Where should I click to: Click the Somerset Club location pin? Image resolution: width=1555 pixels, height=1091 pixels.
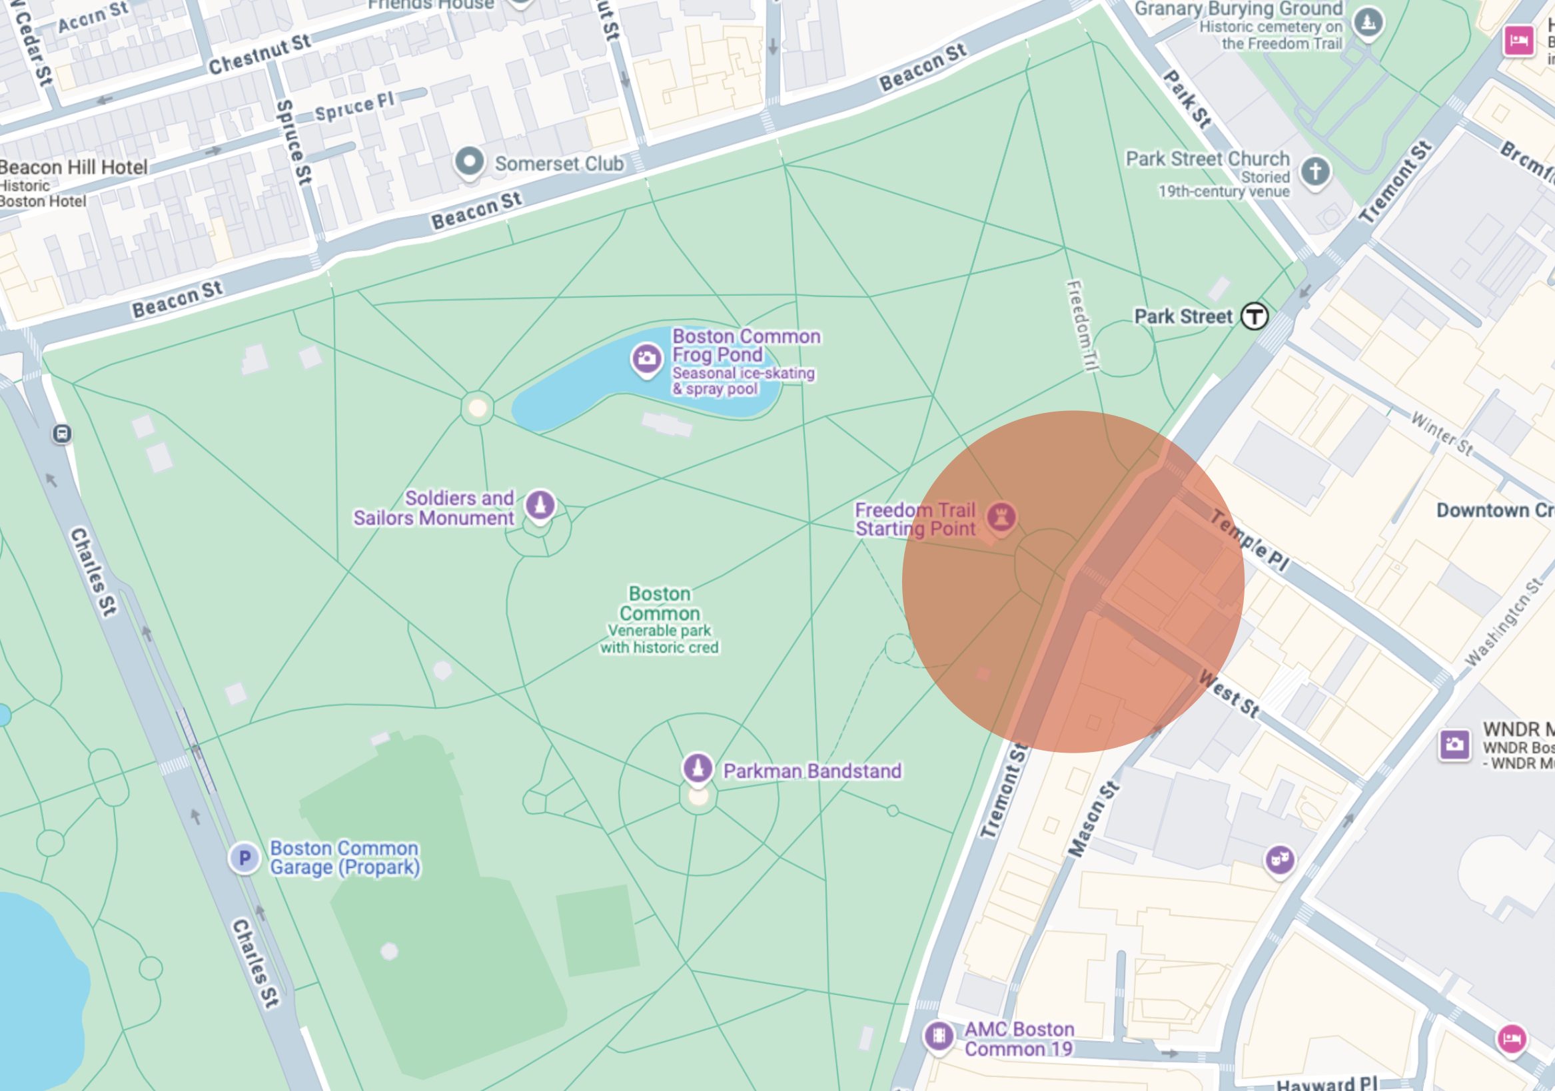click(x=469, y=163)
